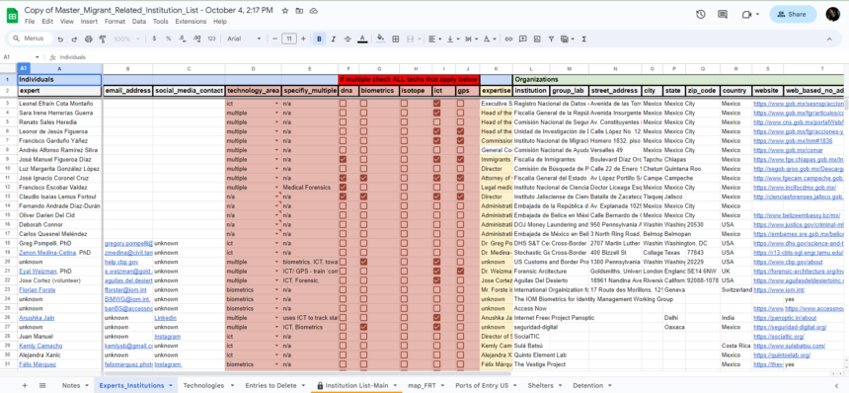849x393 pixels.
Task: Open the Insert menu
Action: coord(89,22)
